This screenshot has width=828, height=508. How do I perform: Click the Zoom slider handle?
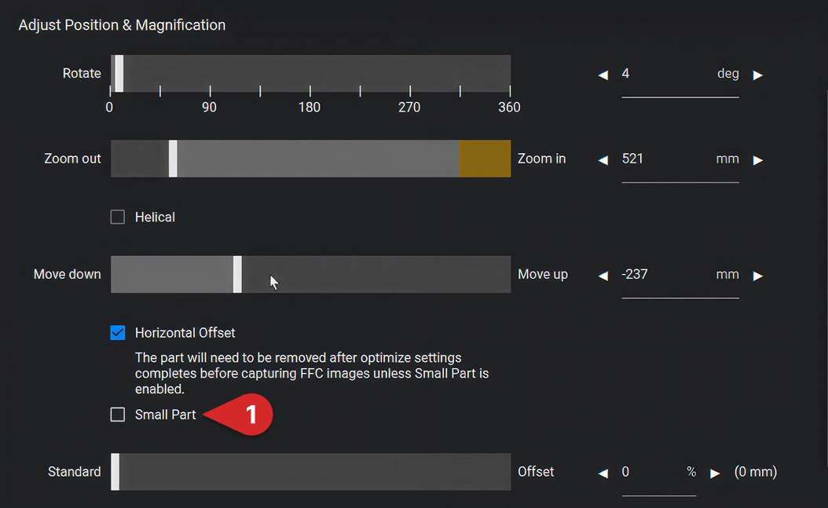[173, 159]
